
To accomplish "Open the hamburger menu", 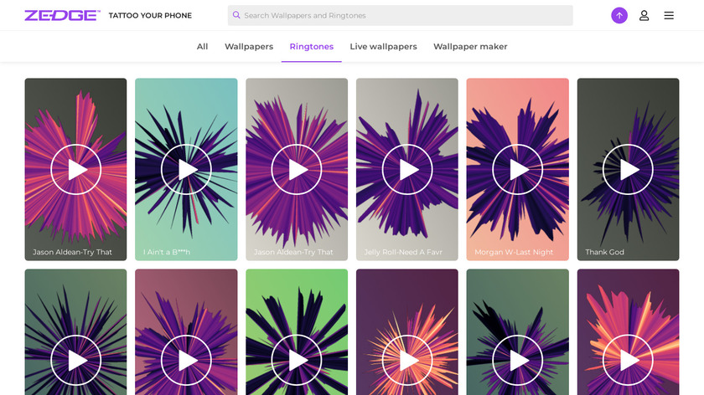I will 669,15.
